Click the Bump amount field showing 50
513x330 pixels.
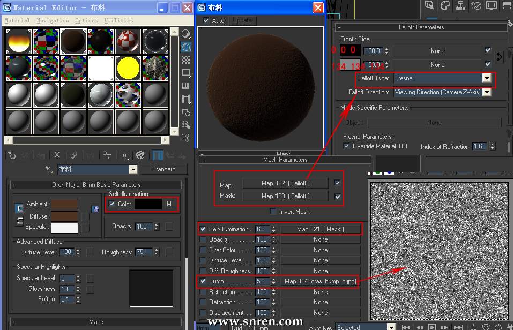263,281
